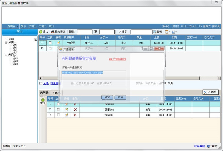Restore the 开通请求 dialog with its maximize button
This screenshot has width=223, height=151.
(151, 49)
